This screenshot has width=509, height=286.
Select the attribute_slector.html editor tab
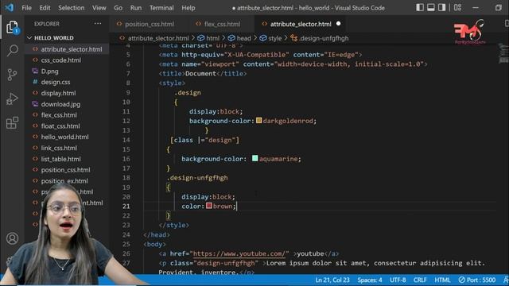pos(301,24)
